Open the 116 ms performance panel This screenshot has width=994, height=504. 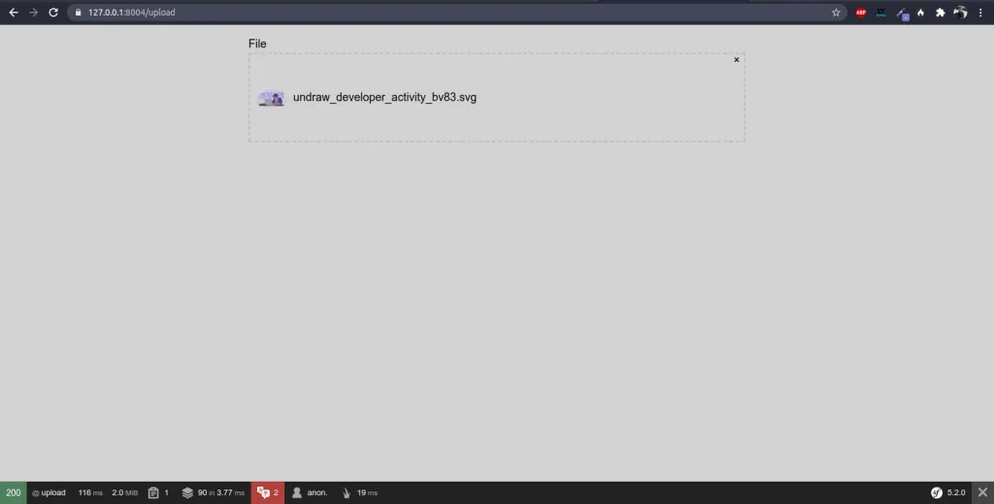click(90, 492)
